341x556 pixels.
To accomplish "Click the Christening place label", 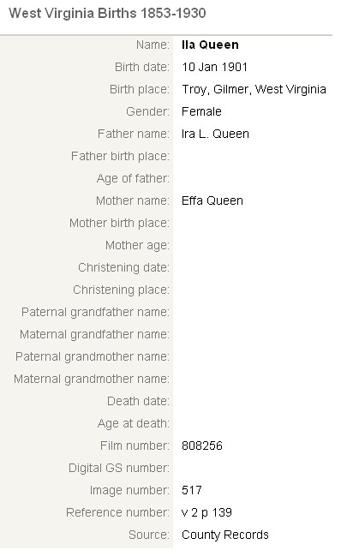I will click(121, 290).
